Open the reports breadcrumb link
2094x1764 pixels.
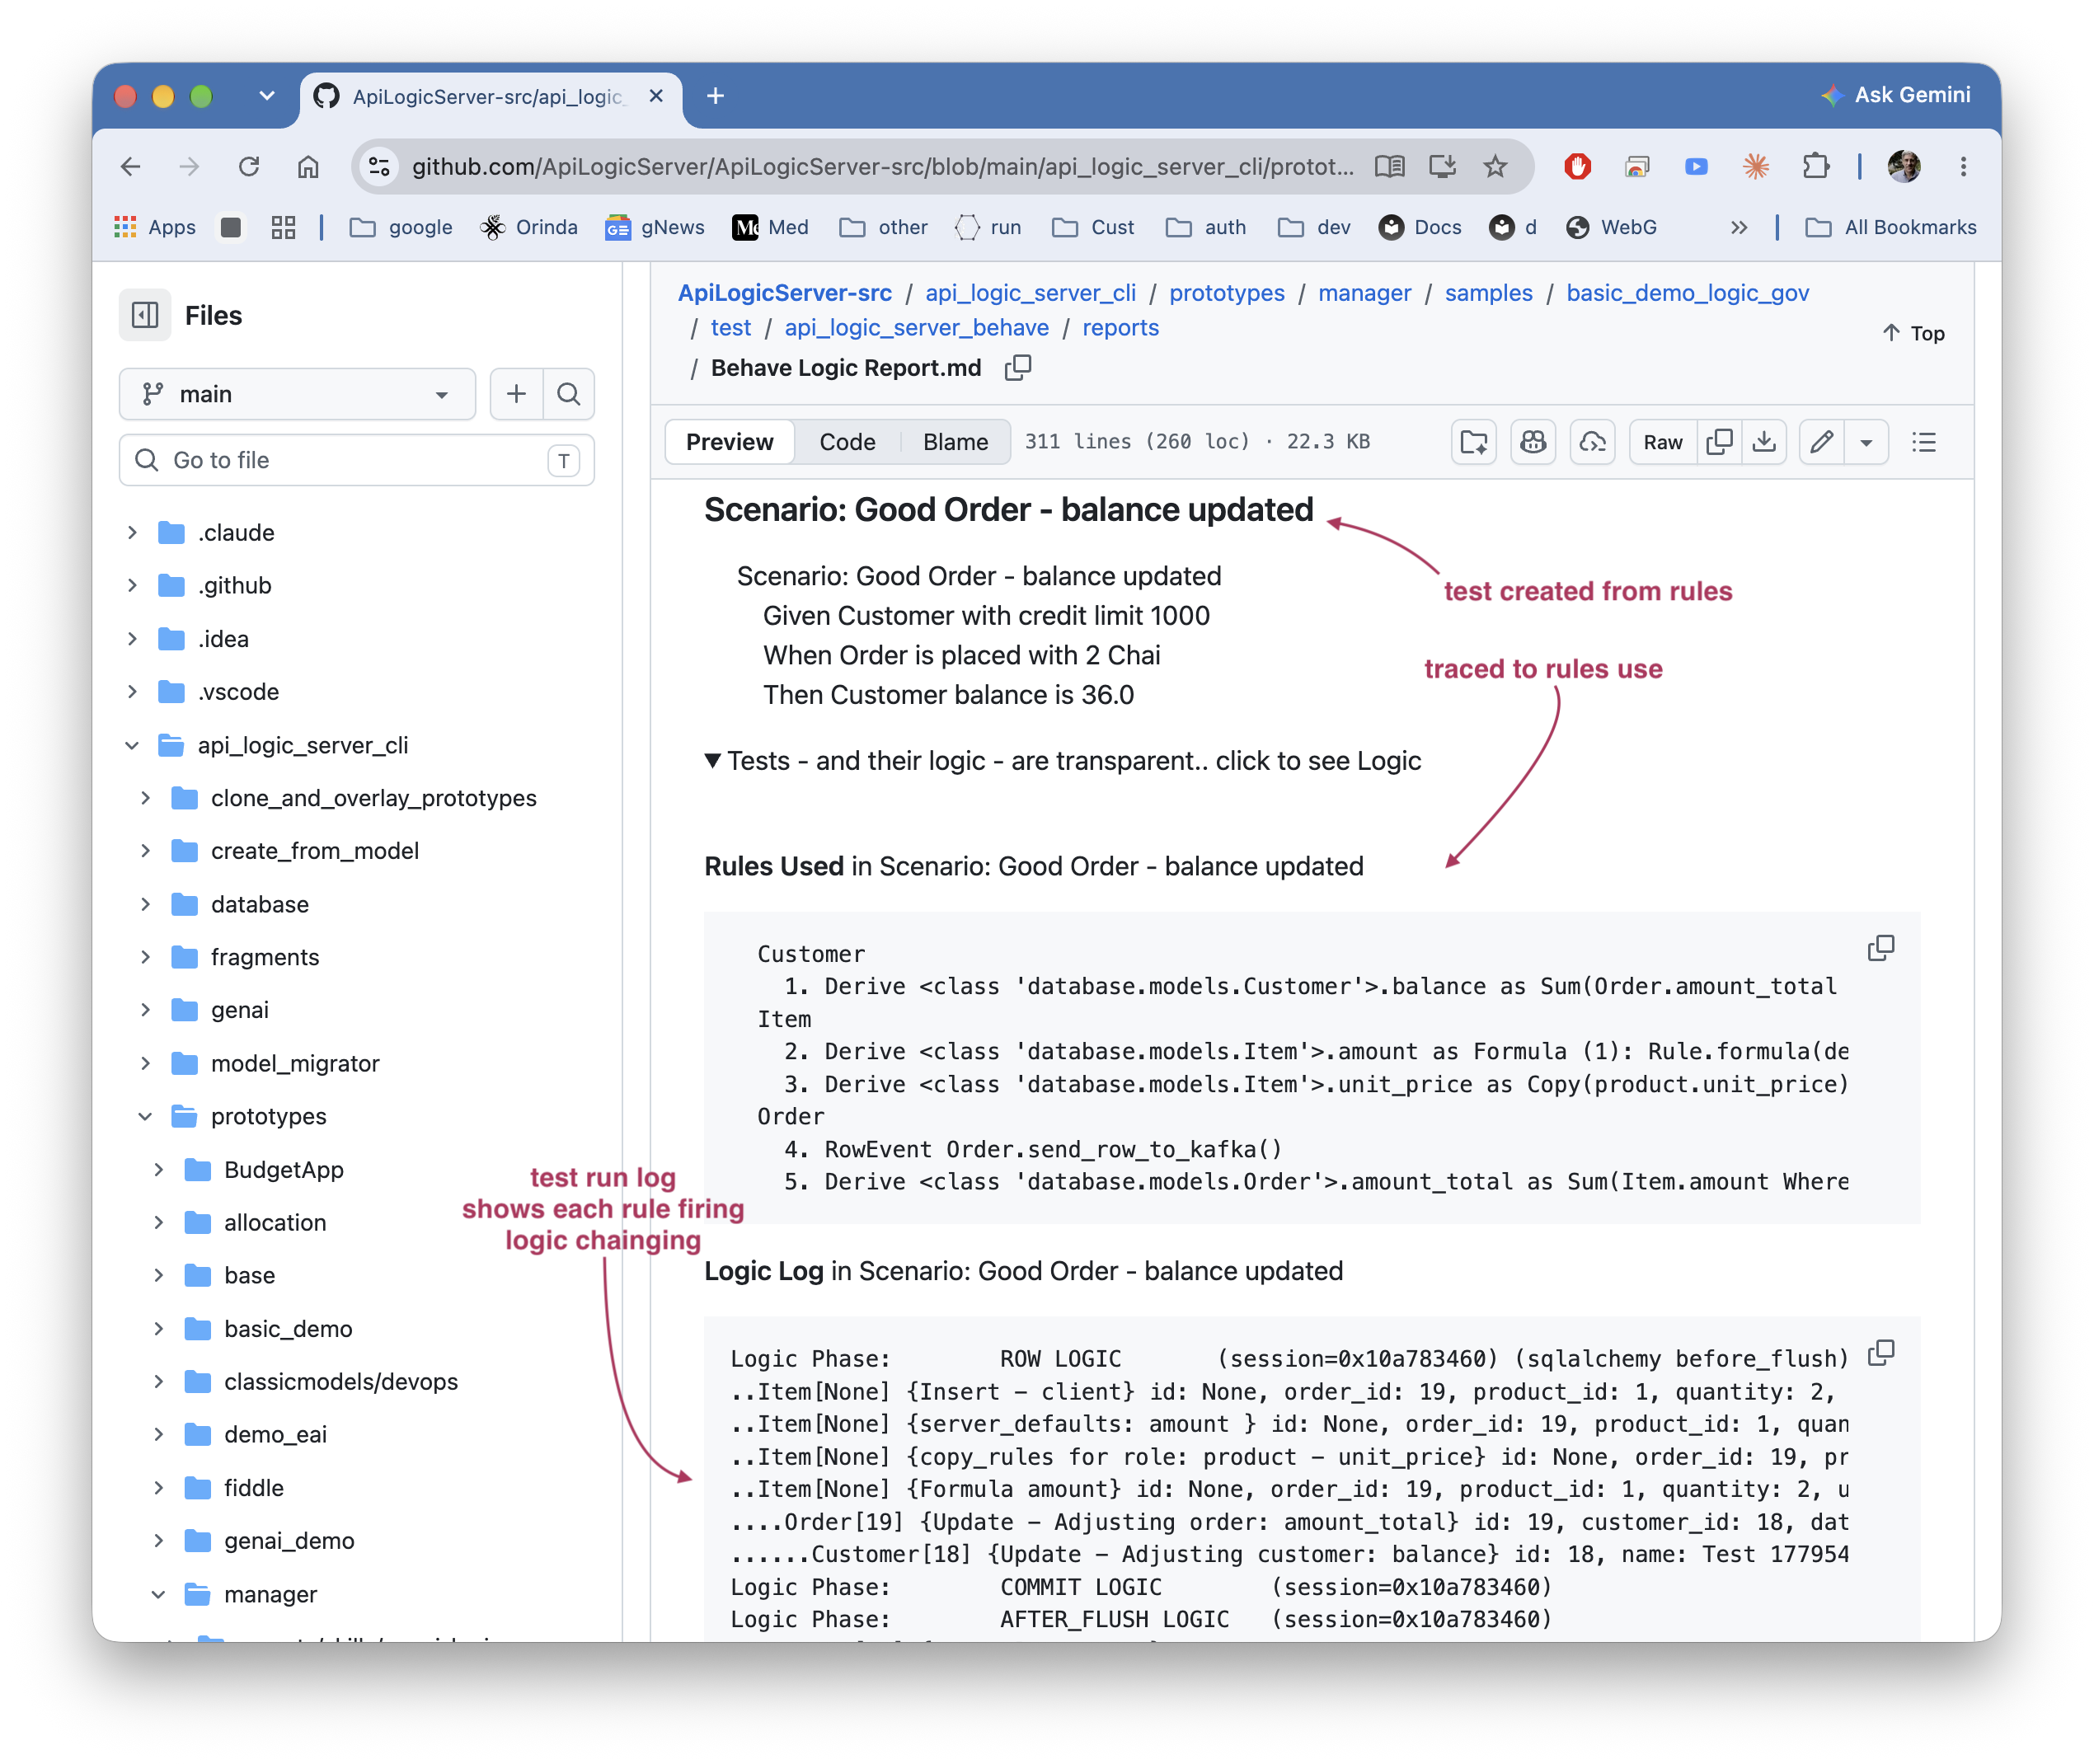pos(1120,328)
